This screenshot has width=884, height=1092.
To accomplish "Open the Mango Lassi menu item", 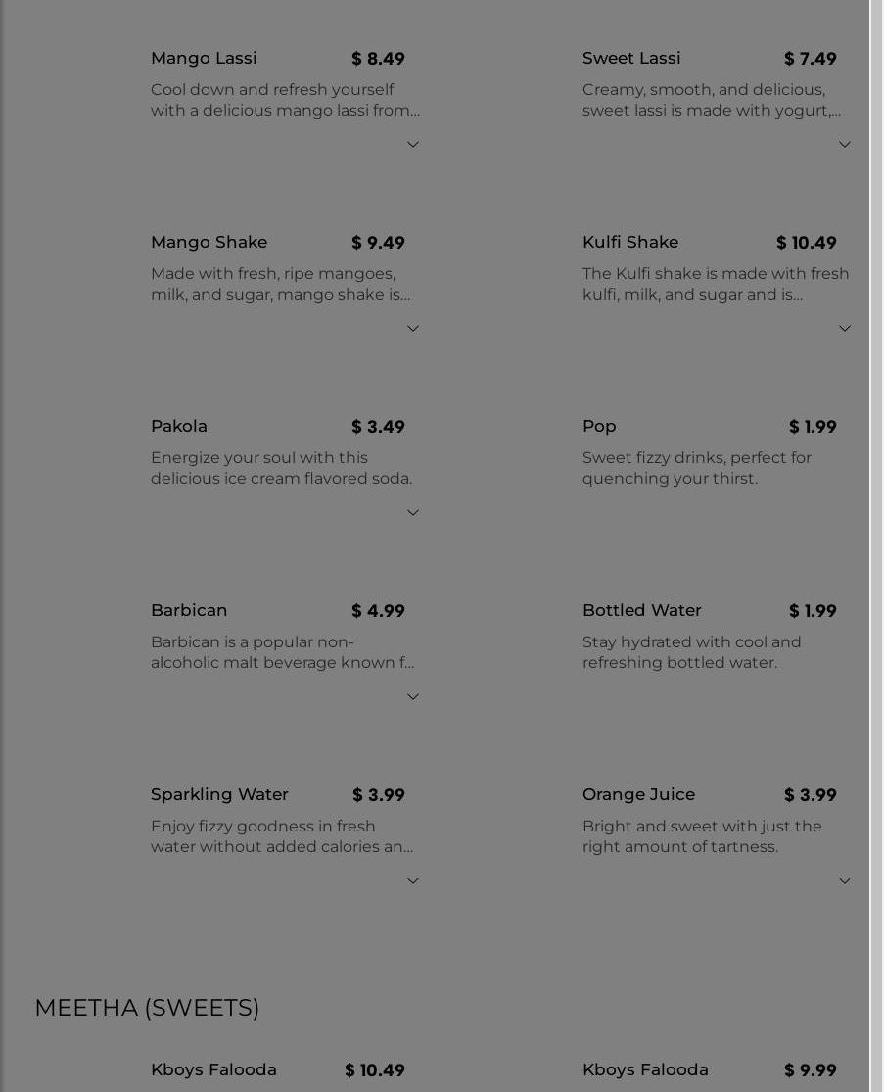I will 204,59.
